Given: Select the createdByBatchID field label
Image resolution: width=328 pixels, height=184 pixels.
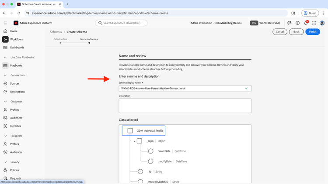Looking at the screenshot, I should pyautogui.click(x=158, y=182).
